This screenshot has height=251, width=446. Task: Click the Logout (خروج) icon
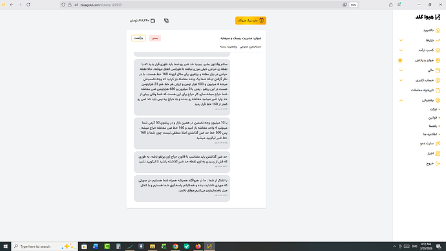coord(438,164)
